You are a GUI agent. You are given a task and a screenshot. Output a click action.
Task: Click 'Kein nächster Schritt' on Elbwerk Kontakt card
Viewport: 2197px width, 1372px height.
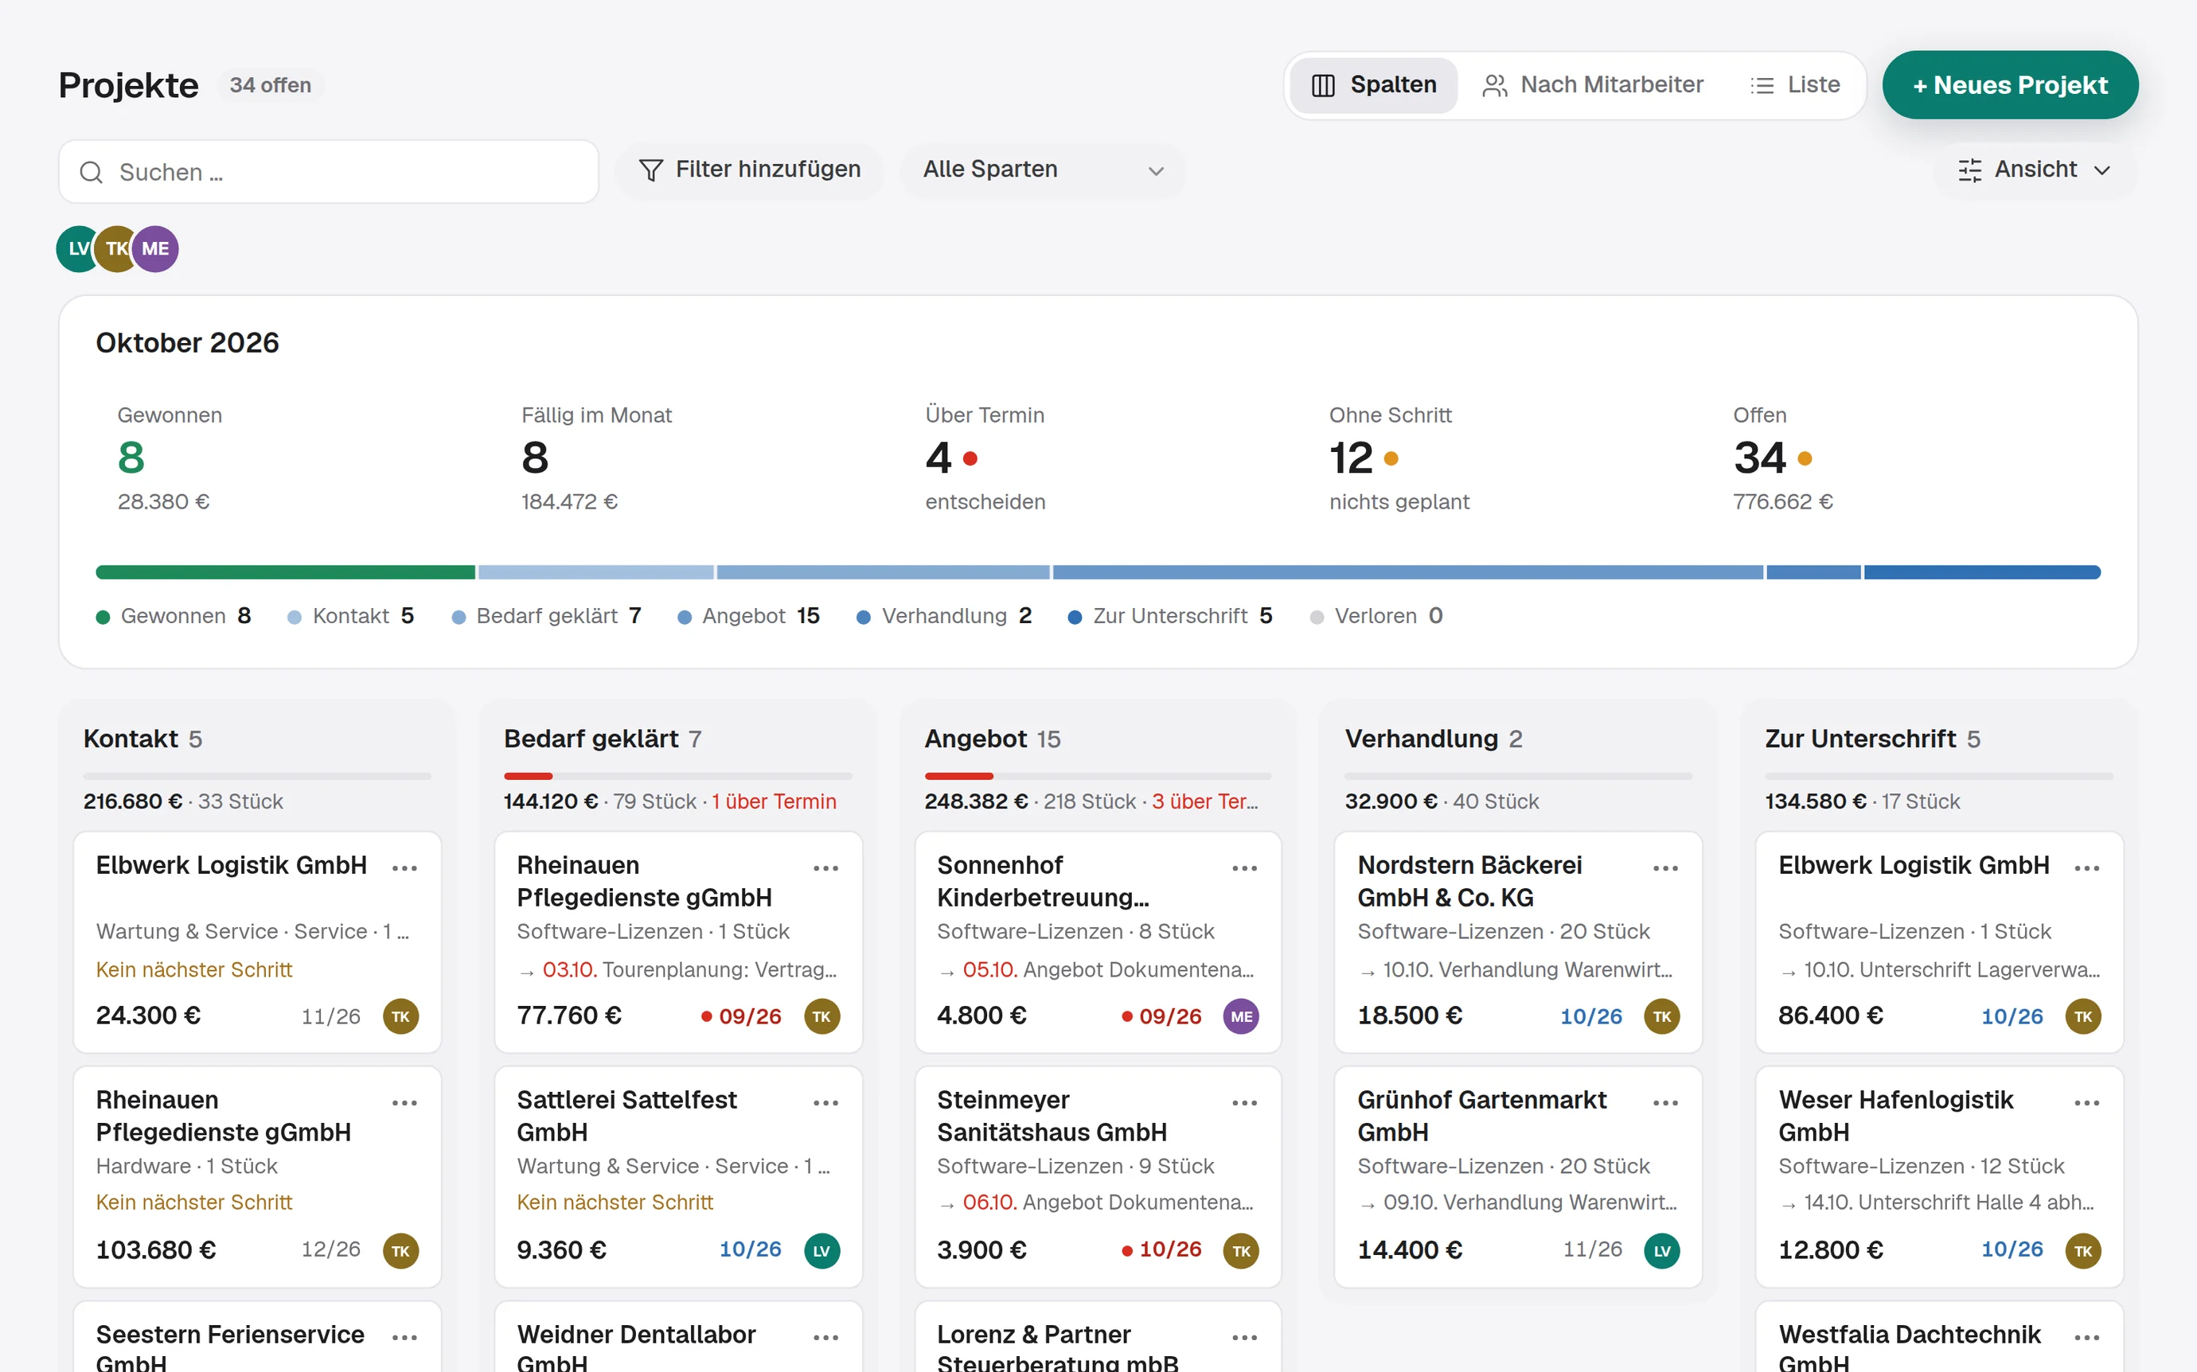(194, 970)
